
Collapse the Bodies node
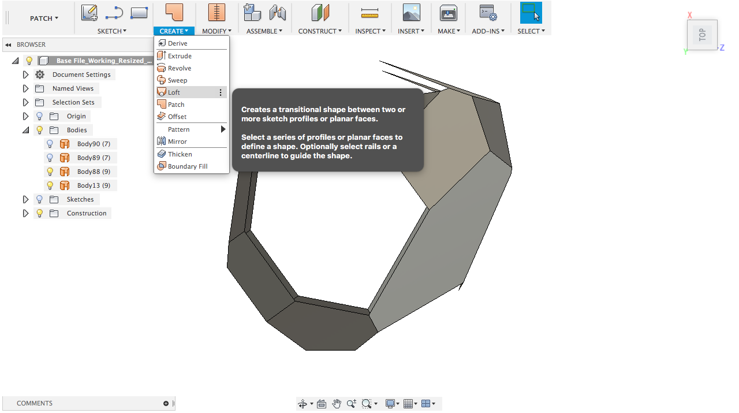(25, 130)
